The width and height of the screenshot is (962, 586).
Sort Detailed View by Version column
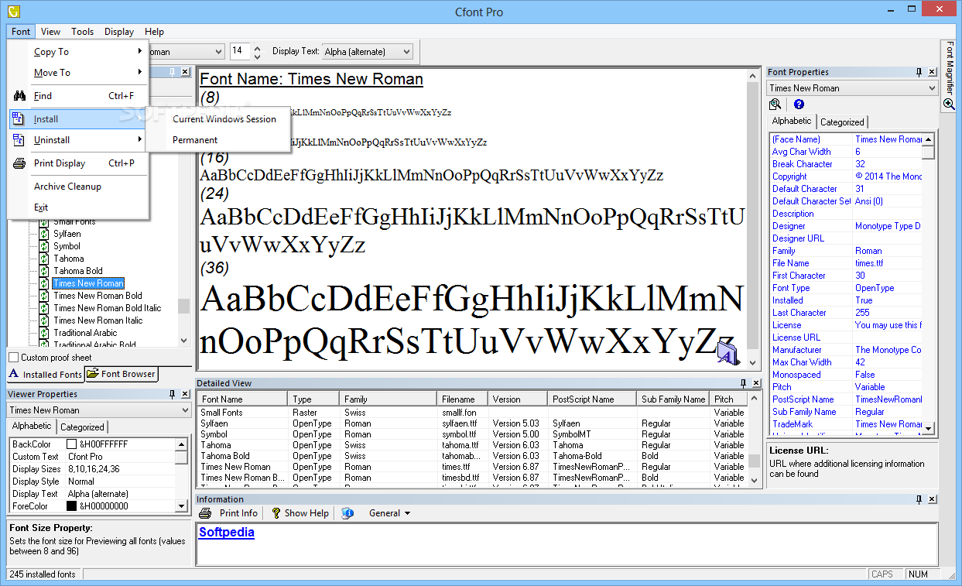tap(518, 399)
